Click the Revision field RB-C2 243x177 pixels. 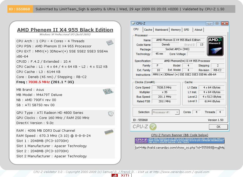click(218, 70)
